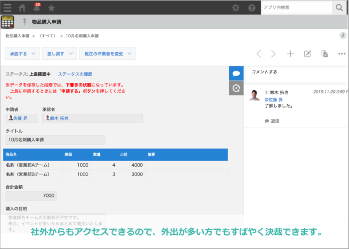This screenshot has height=249, width=349.
Task: Open the hamburger main menu
Action: click(x=7, y=8)
